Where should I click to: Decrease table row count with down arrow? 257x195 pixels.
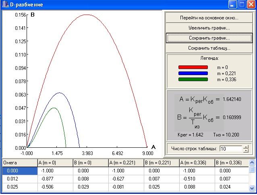click(246, 151)
